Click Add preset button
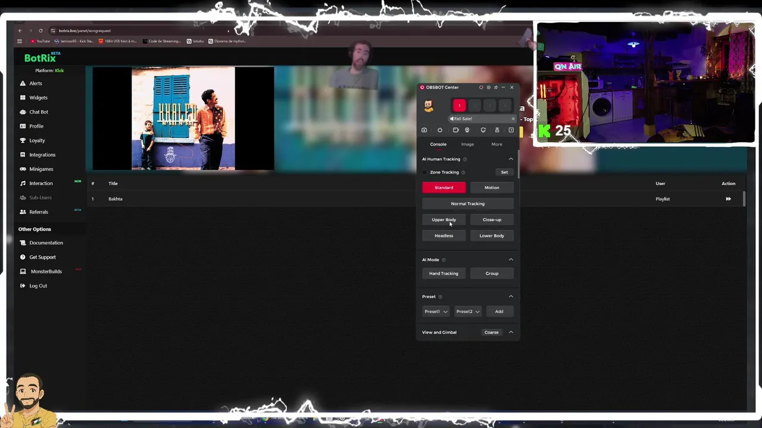Viewport: 762px width, 428px height. pos(499,311)
